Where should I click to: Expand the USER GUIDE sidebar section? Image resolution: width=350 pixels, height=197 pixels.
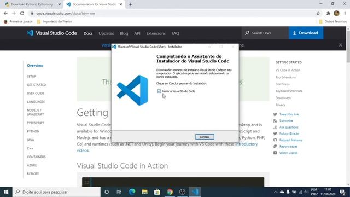[36, 94]
